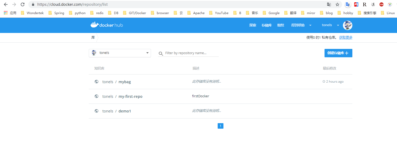Image resolution: width=397 pixels, height=142 pixels.
Task: Open 得到帮助 menu in header
Action: 298,25
